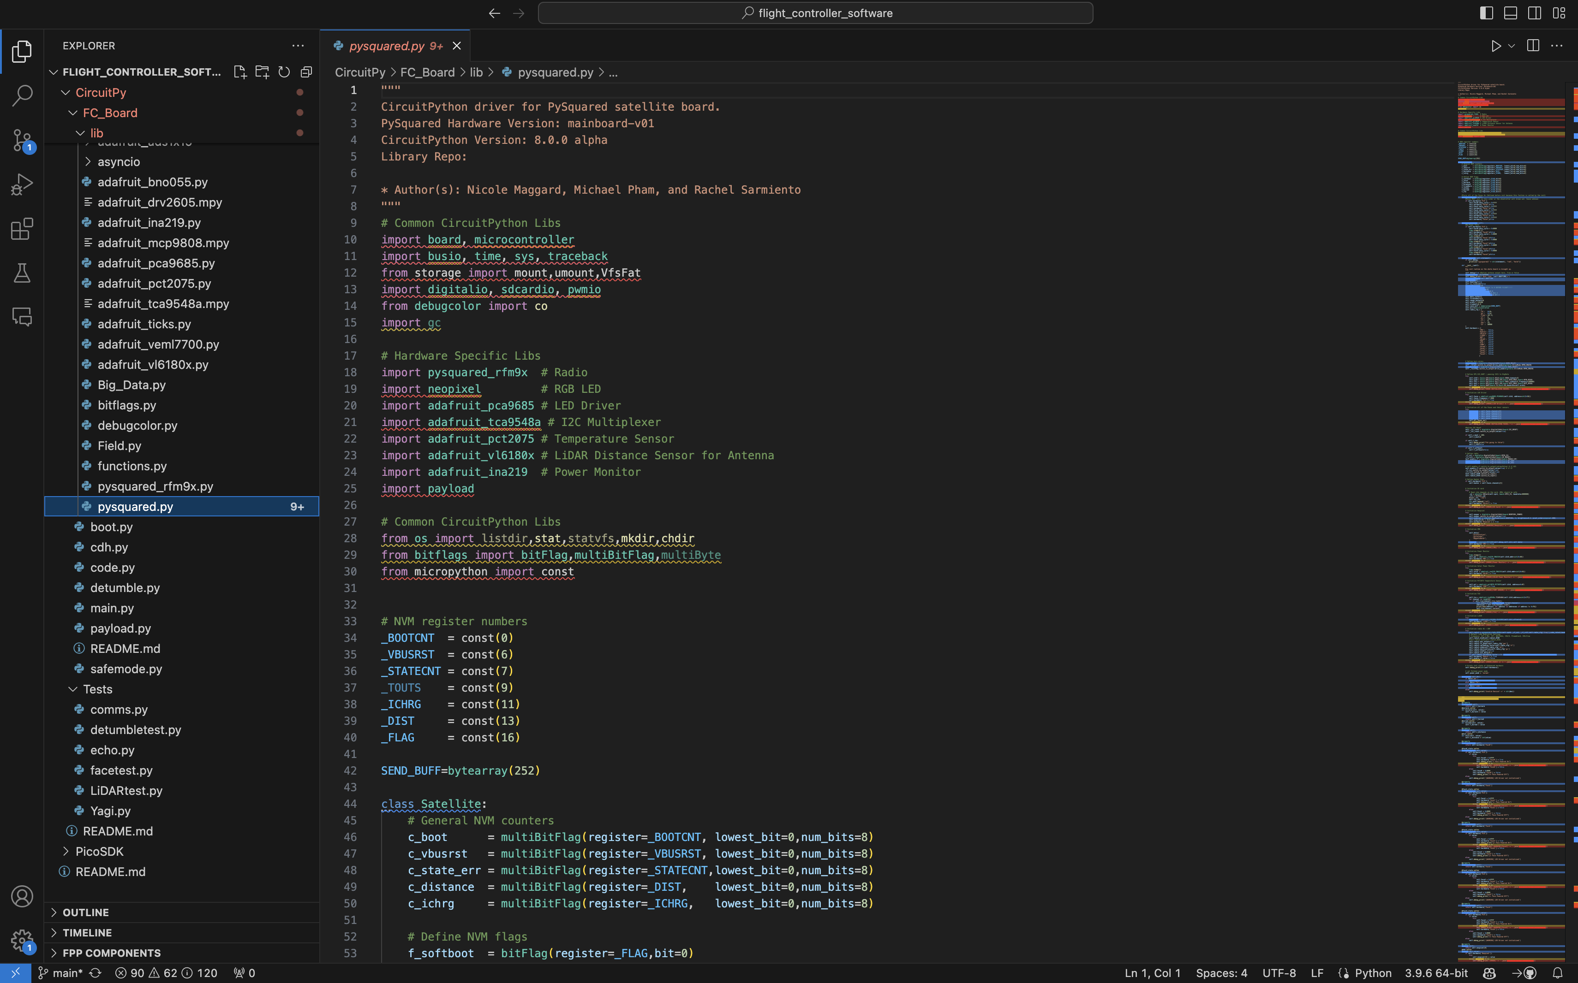
Task: Click the New Folder icon in explorer header
Action: (262, 72)
